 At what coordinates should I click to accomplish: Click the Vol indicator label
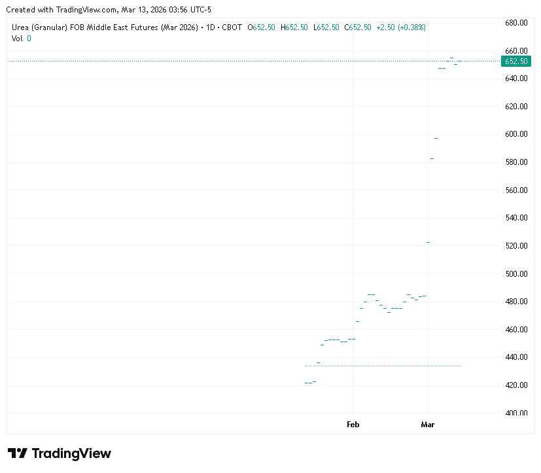[x=17, y=38]
